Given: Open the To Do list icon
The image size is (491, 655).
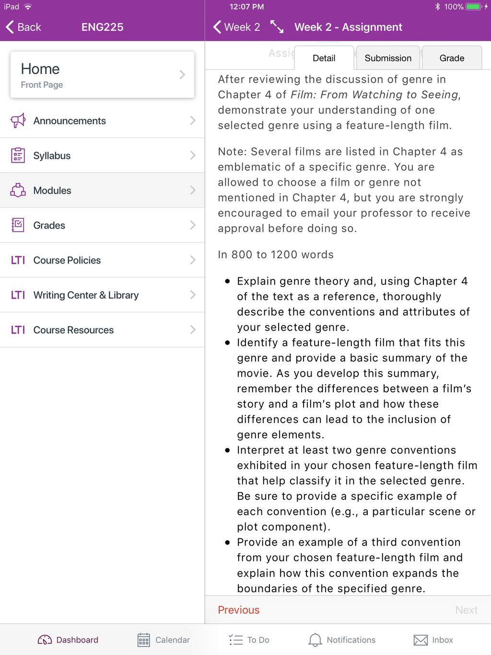Looking at the screenshot, I should tap(236, 640).
